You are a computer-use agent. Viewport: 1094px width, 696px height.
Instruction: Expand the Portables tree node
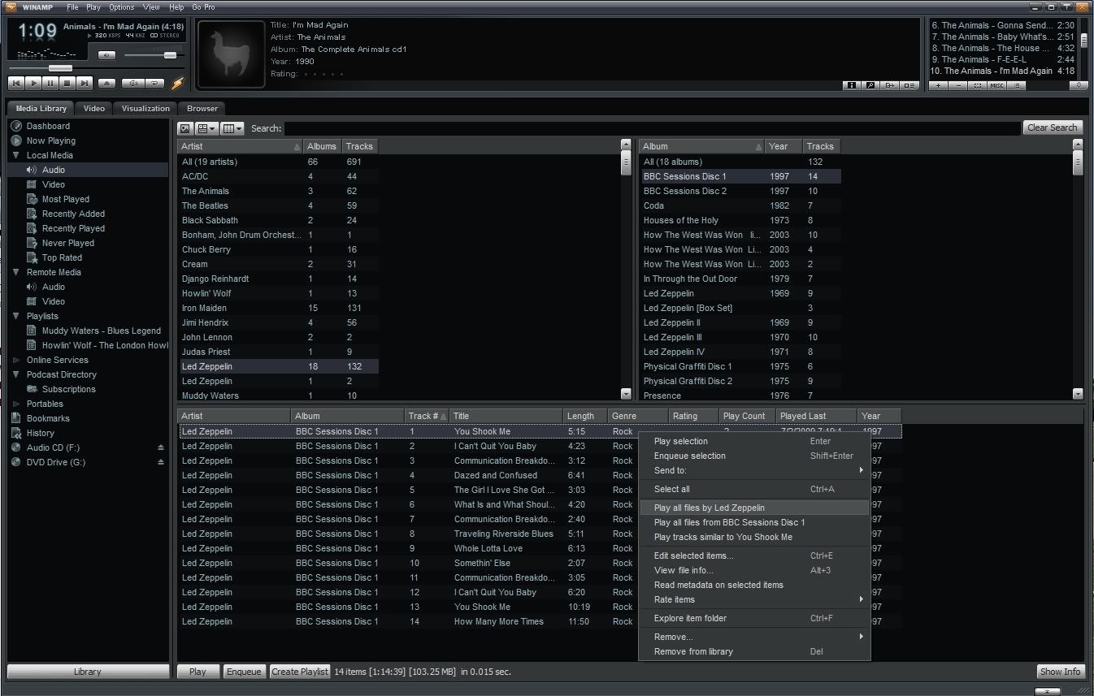[x=16, y=404]
